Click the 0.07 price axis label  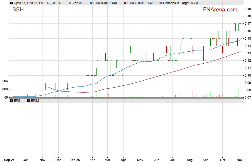(x=247, y=97)
